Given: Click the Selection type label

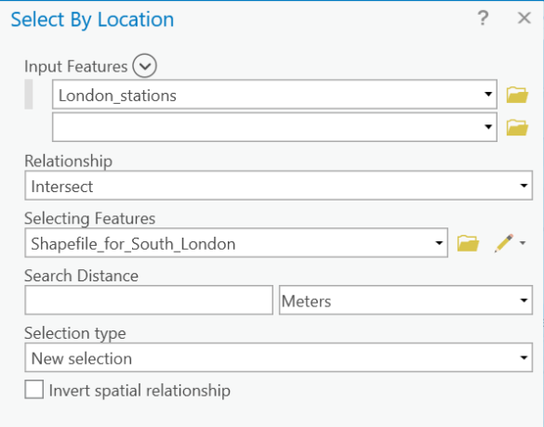Looking at the screenshot, I should click(75, 333).
